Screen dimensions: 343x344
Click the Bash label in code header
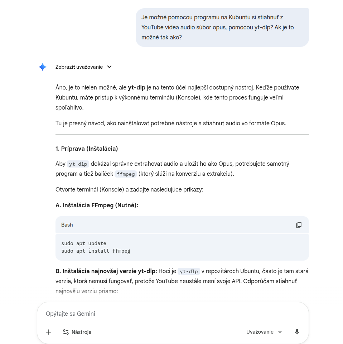click(x=67, y=225)
